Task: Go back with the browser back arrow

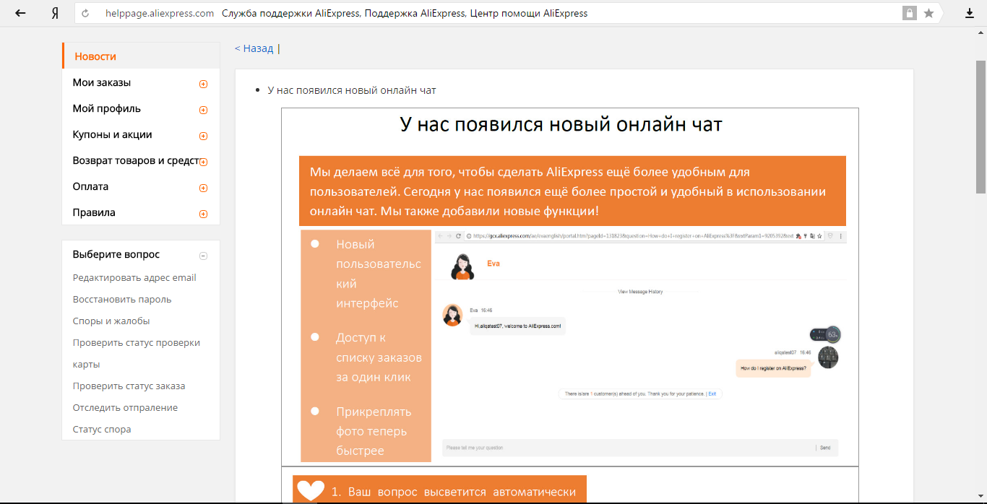Action: point(20,13)
